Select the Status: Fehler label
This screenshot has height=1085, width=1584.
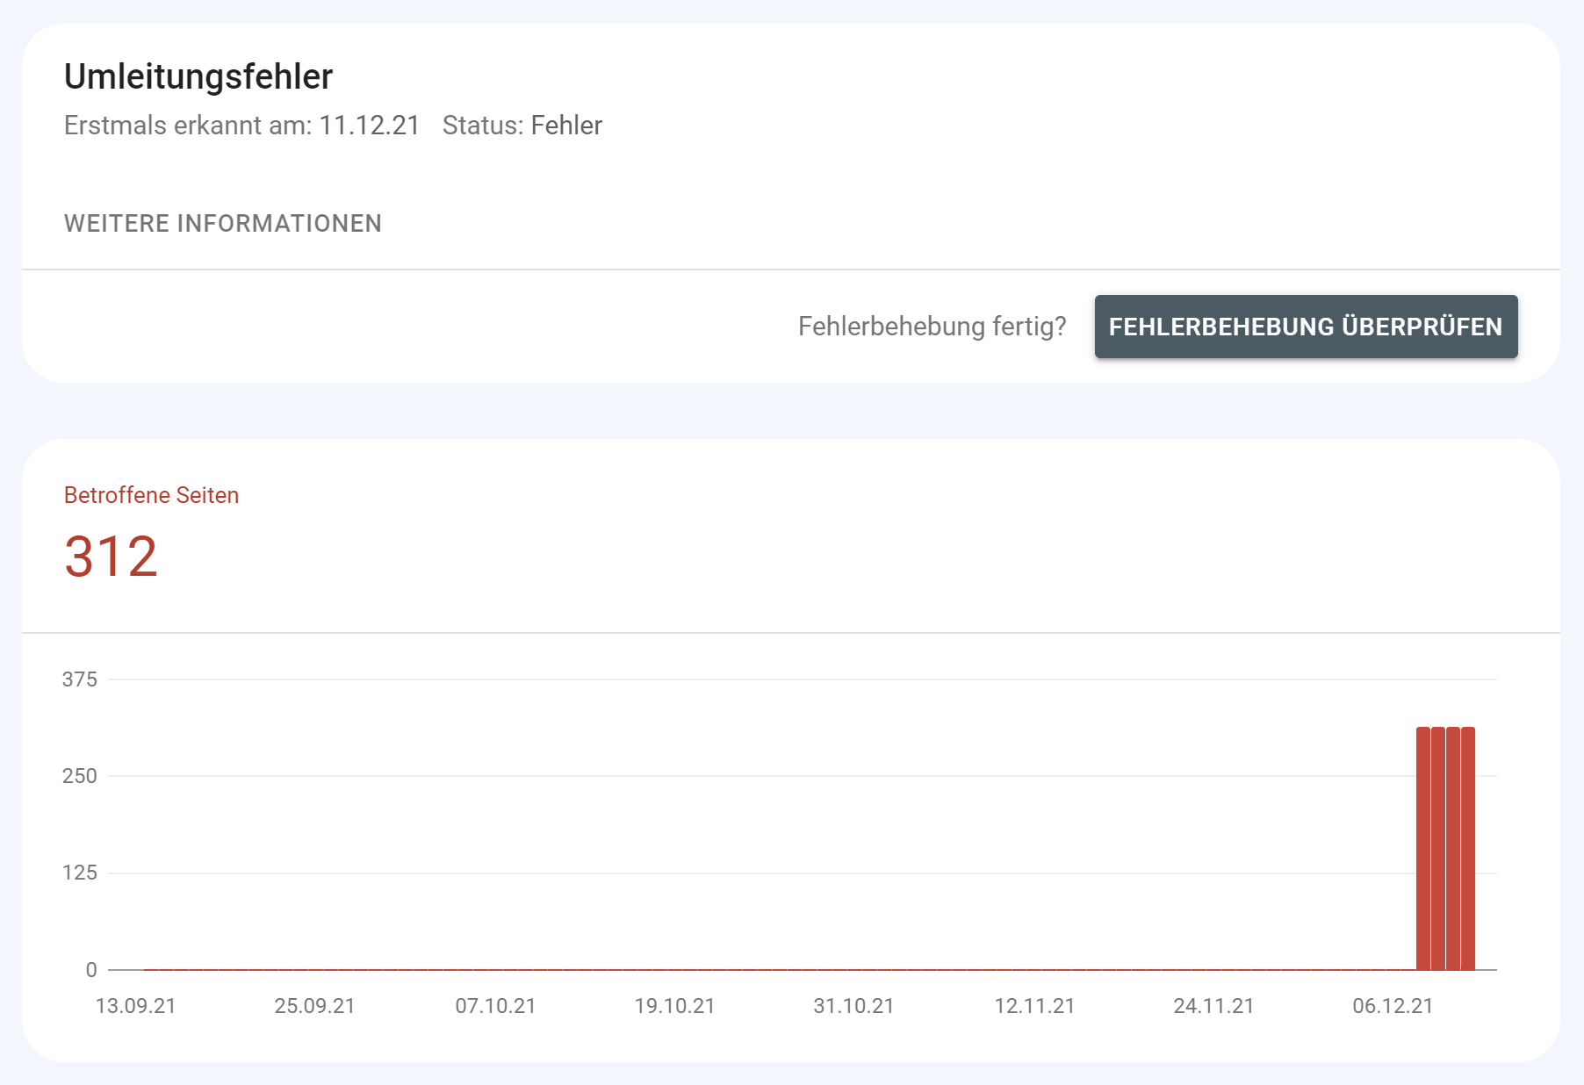pyautogui.click(x=522, y=125)
